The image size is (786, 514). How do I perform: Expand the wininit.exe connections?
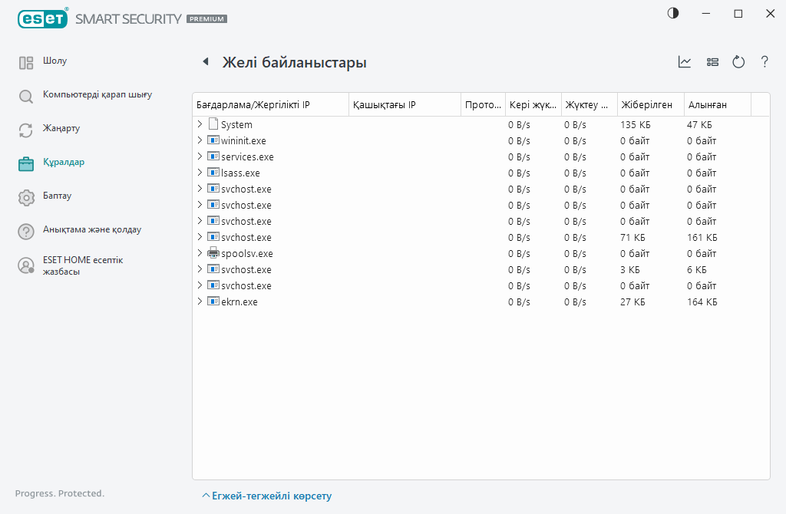tap(200, 140)
